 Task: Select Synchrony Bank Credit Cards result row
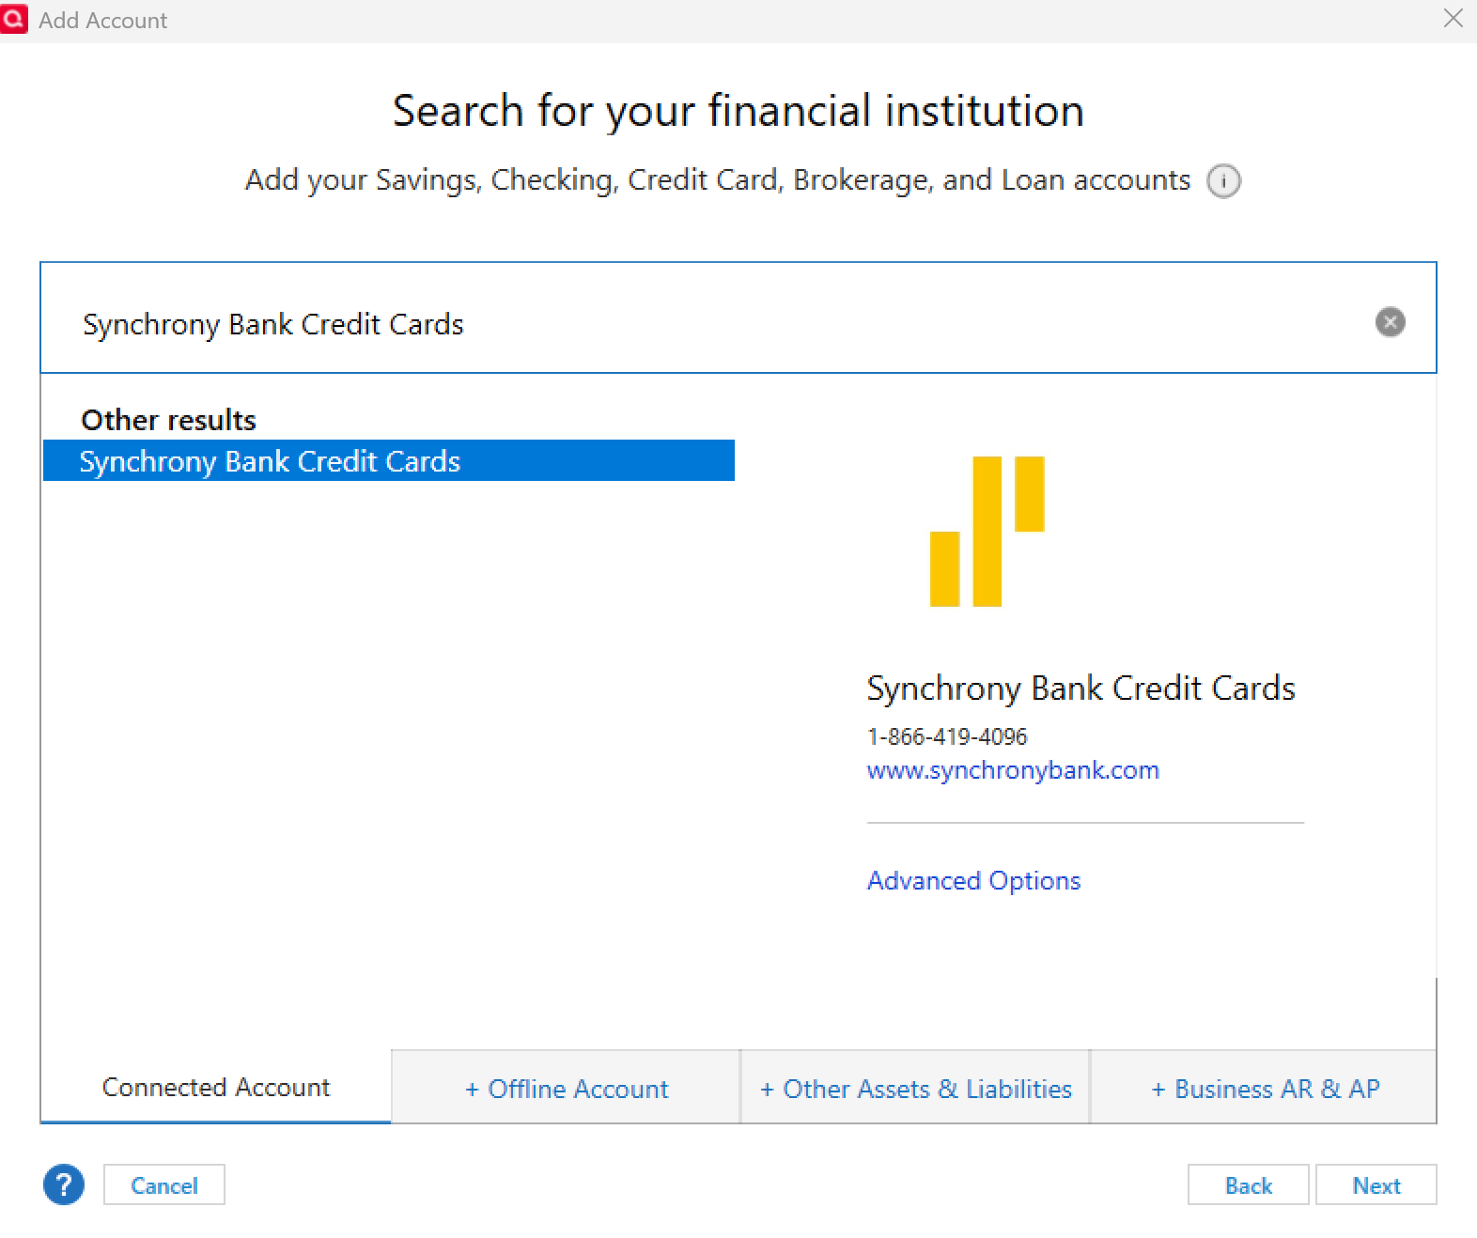click(389, 460)
